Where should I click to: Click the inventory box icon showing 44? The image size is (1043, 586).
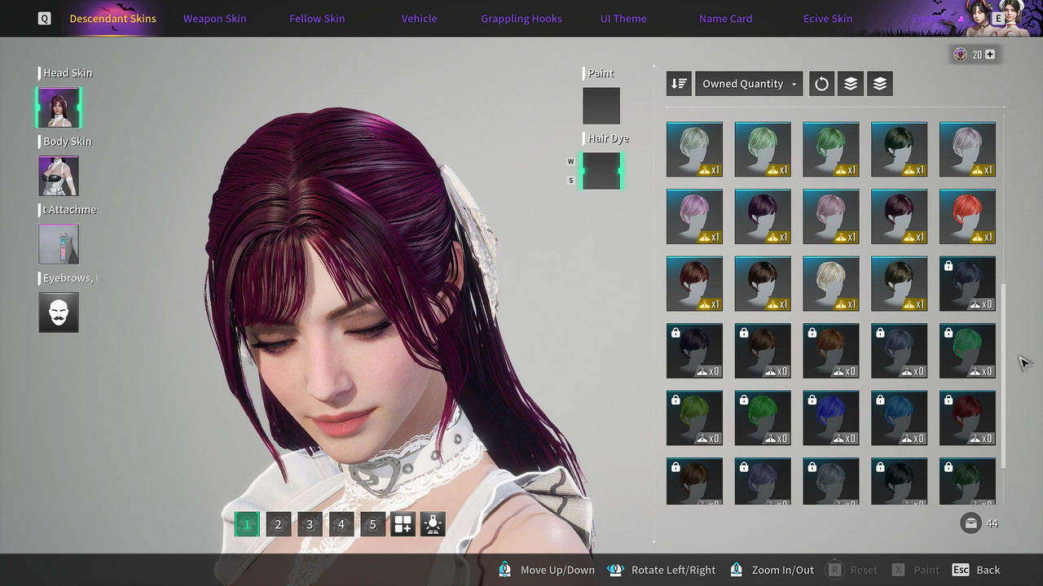pos(970,523)
